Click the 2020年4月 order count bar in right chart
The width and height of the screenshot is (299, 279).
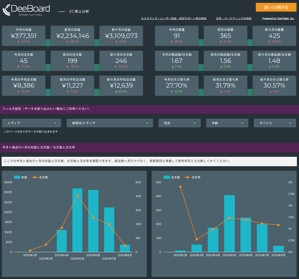[213, 240]
